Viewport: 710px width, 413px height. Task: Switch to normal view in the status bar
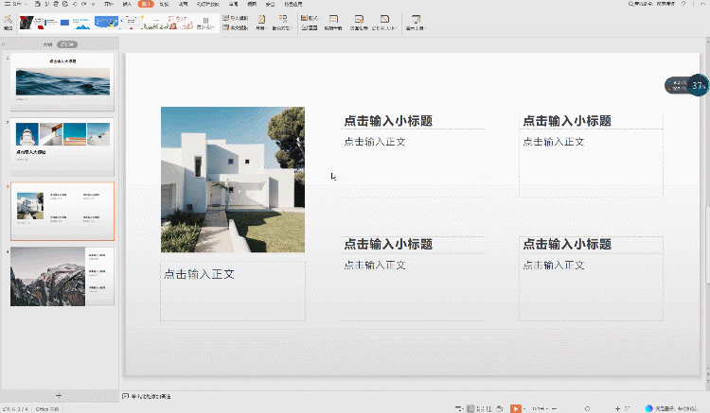pyautogui.click(x=471, y=408)
